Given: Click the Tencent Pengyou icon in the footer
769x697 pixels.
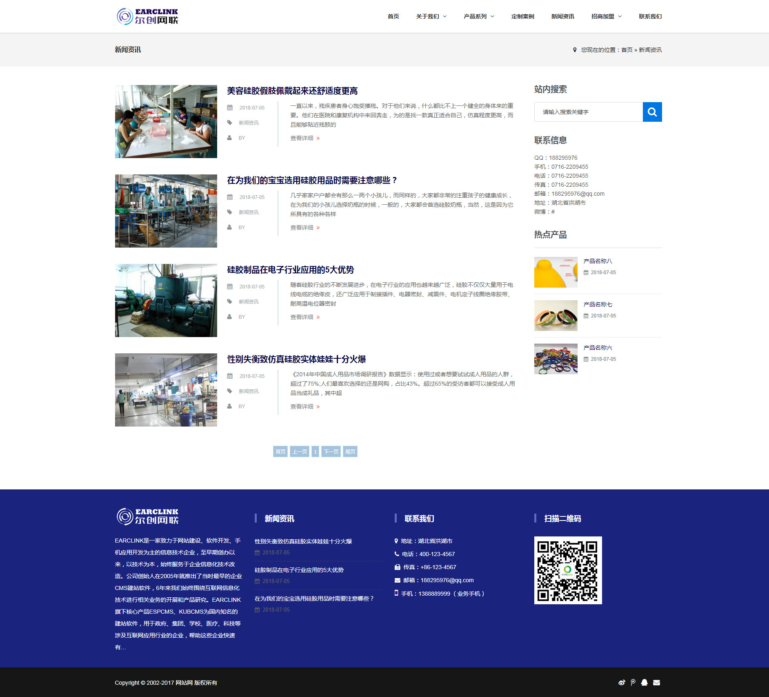Looking at the screenshot, I should (x=633, y=682).
